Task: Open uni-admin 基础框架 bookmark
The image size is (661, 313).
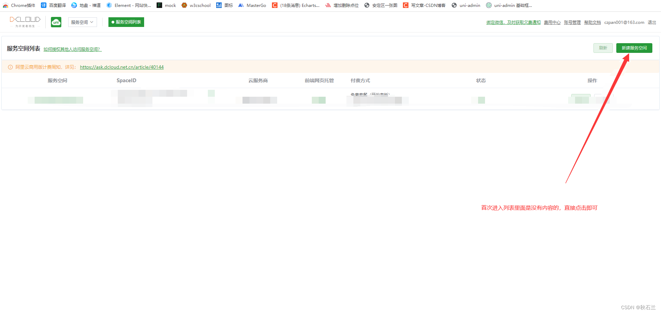Action: click(509, 5)
